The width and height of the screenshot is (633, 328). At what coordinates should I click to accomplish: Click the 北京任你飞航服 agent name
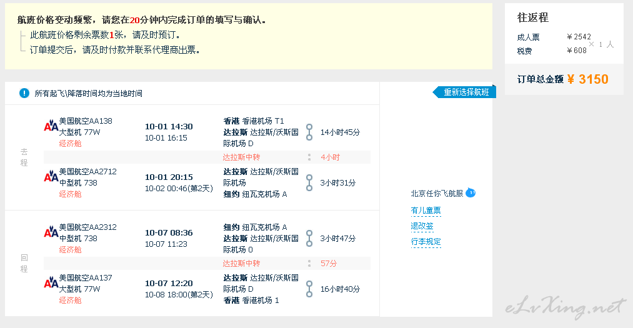[437, 193]
